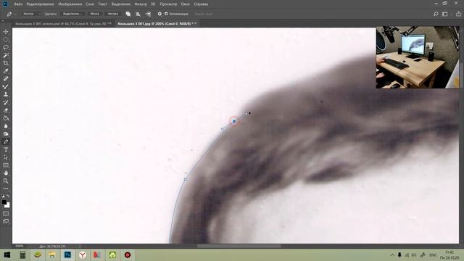Expand the system tray hidden icons
Viewport: 464px width, 261px height.
[x=392, y=255]
